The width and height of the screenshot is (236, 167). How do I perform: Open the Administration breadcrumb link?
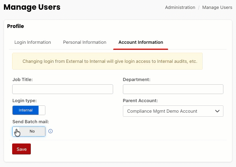[180, 7]
